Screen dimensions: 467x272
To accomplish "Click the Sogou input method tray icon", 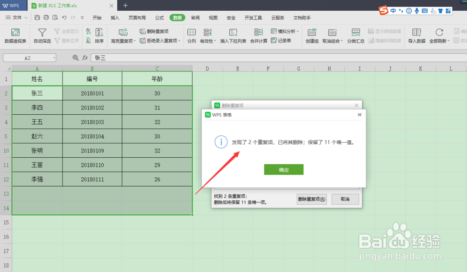I will pyautogui.click(x=383, y=9).
